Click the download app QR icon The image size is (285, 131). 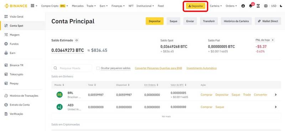click(258, 6)
